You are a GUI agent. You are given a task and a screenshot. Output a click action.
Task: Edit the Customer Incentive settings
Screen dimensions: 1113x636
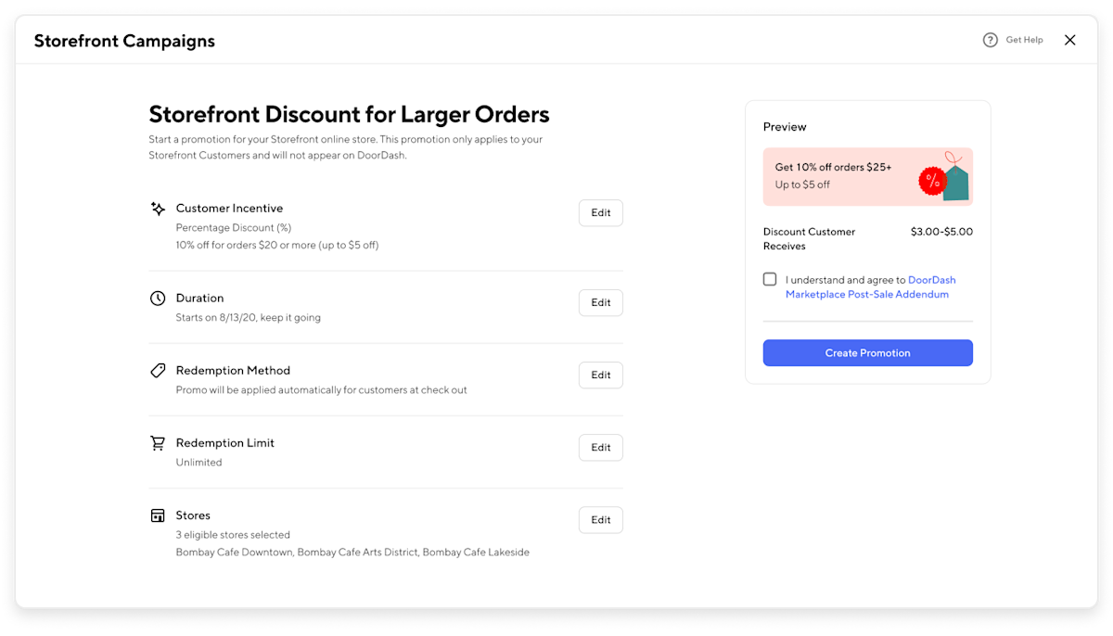click(x=600, y=212)
